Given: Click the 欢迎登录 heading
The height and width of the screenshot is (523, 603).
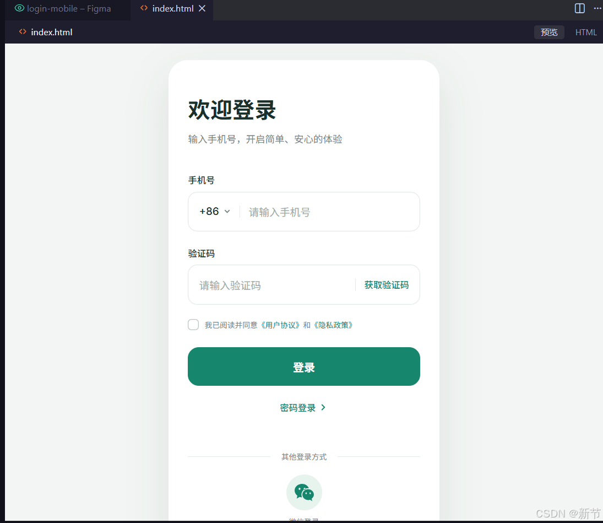Looking at the screenshot, I should [x=232, y=110].
